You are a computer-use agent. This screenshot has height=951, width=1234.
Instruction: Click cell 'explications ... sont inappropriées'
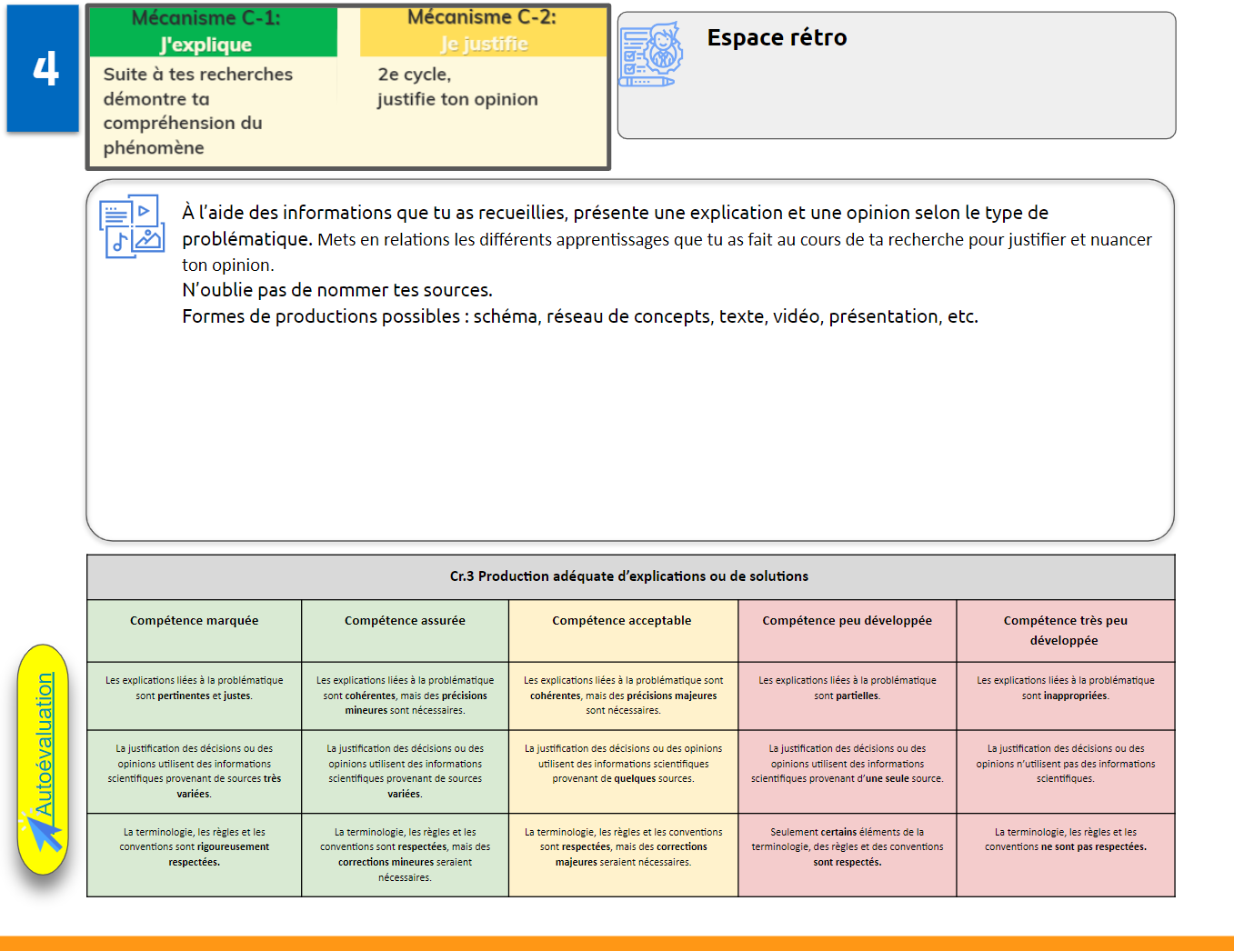(x=1066, y=696)
